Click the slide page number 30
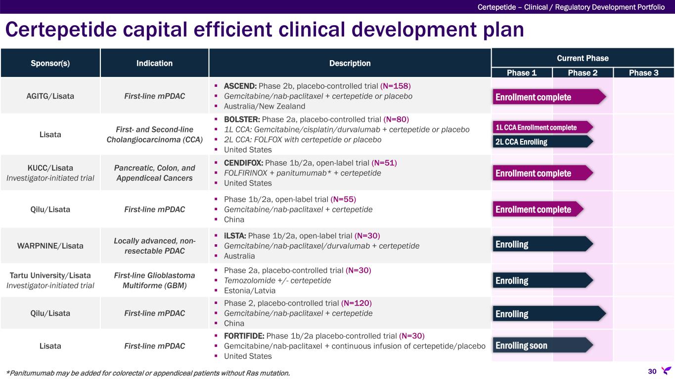This screenshot has height=379, width=675. pos(652,371)
